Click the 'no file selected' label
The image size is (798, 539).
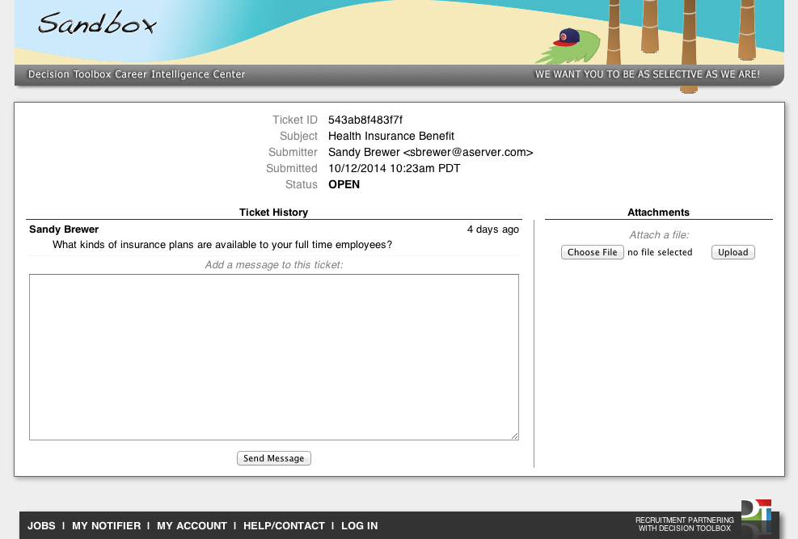660,252
